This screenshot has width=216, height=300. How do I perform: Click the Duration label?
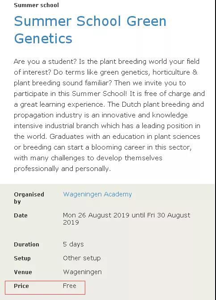point(26,244)
